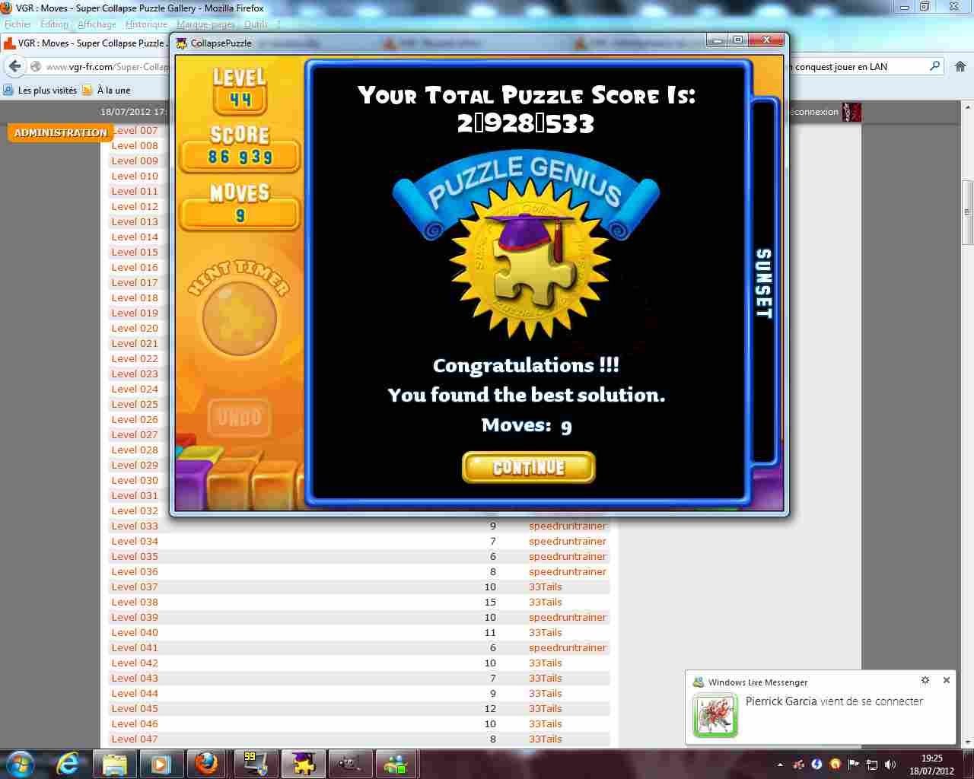This screenshot has width=974, height=779.
Task: Click the UNDO button in game panel
Action: pyautogui.click(x=239, y=418)
